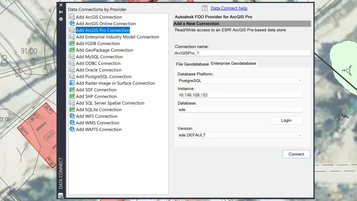Viewport: 357px width, 201px height.
Task: Click the Login button
Action: [x=286, y=120]
